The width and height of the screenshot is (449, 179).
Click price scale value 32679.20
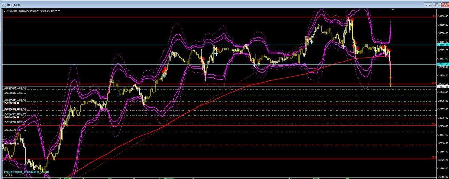point(443,75)
